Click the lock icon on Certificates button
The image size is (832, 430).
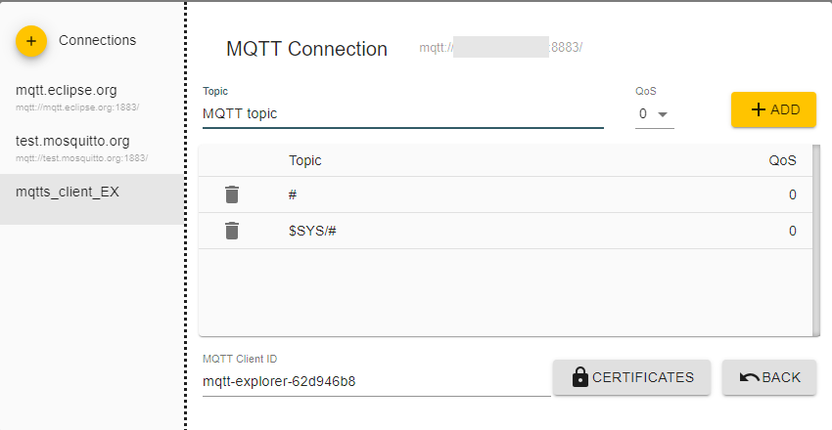(x=579, y=377)
